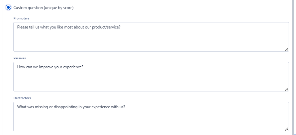Click the word "missing" in Dectractors box
The width and height of the screenshot is (296, 135).
44,107
